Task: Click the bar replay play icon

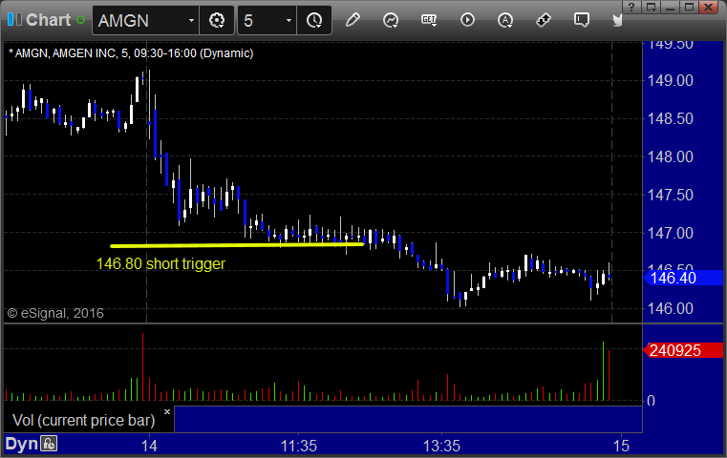Action: pos(467,20)
